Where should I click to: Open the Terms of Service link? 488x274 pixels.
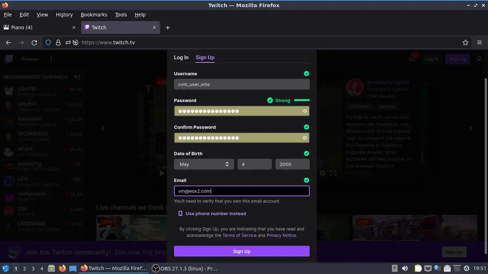pyautogui.click(x=239, y=235)
